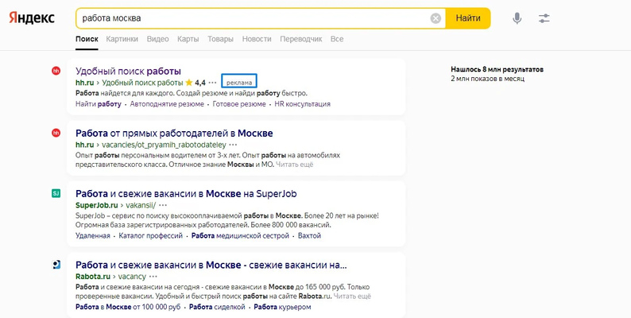
Task: Click the vacancies/ot_pryamih_rabotodateley path link
Action: [x=164, y=145]
